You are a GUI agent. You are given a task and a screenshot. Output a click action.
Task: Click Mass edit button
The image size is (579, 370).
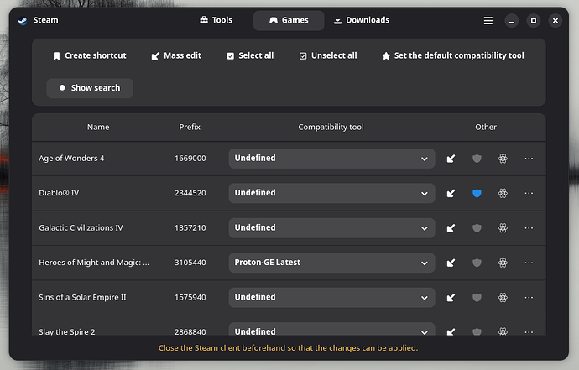tap(176, 55)
